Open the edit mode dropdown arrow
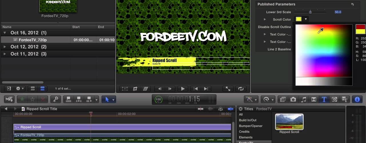 [x=97, y=100]
